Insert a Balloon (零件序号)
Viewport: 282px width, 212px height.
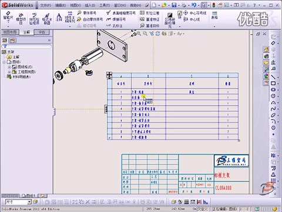pyautogui.click(x=87, y=13)
